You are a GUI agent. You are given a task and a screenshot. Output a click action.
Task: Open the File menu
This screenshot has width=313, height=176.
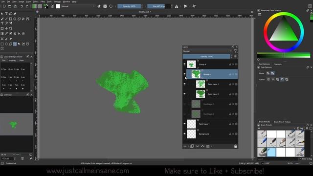pos(3,1)
